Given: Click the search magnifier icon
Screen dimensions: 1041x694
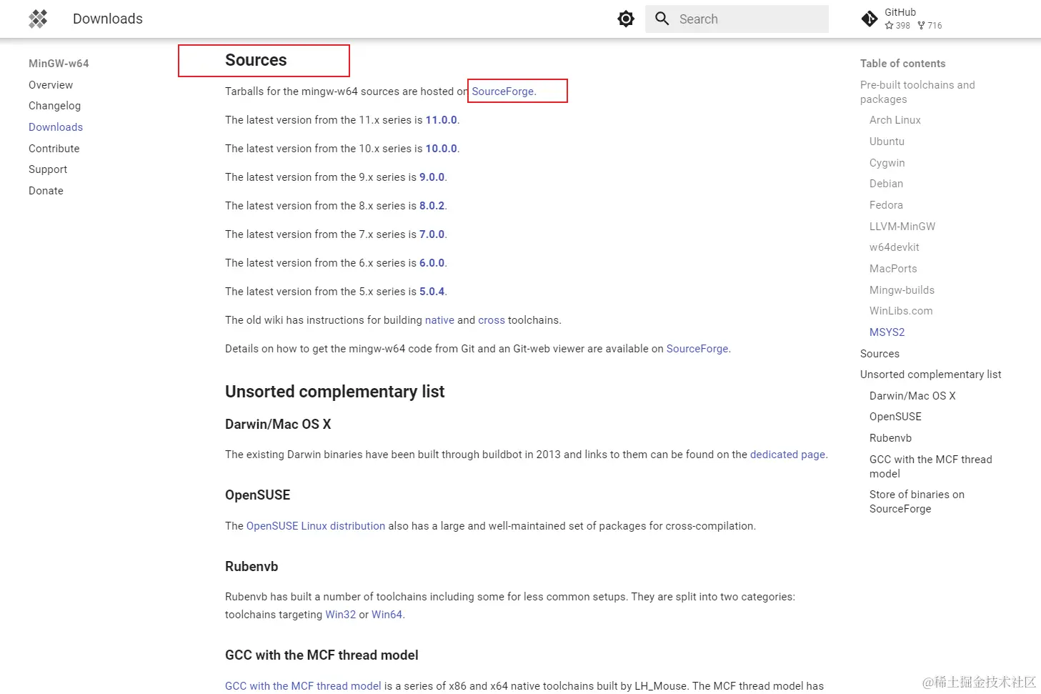Looking at the screenshot, I should [x=662, y=19].
